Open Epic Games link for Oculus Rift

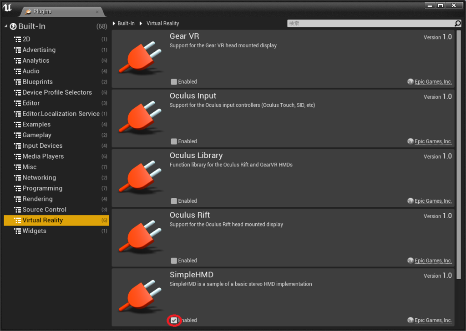click(x=433, y=261)
